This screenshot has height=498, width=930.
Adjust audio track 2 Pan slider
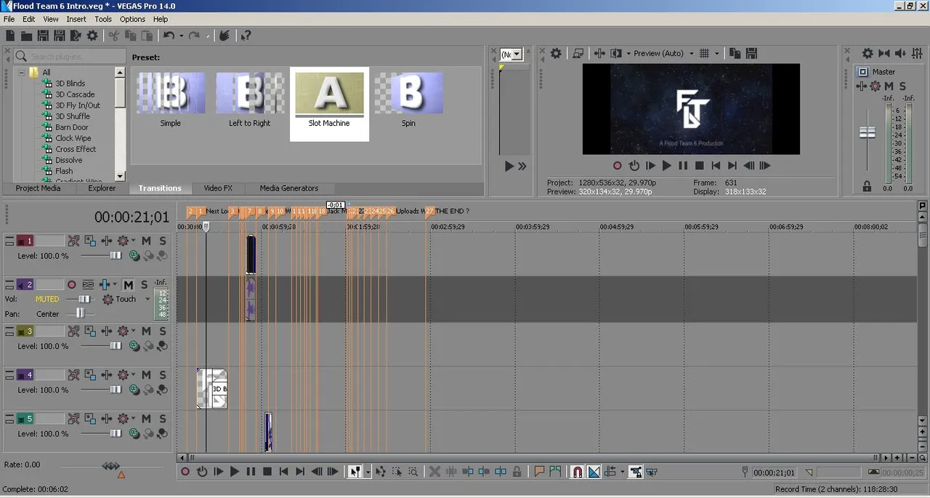79,313
